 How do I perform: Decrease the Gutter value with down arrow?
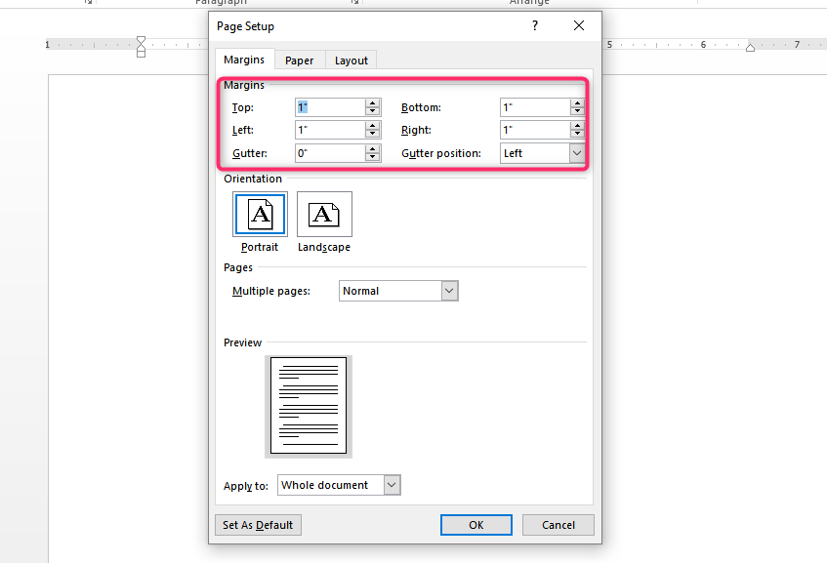pyautogui.click(x=373, y=157)
